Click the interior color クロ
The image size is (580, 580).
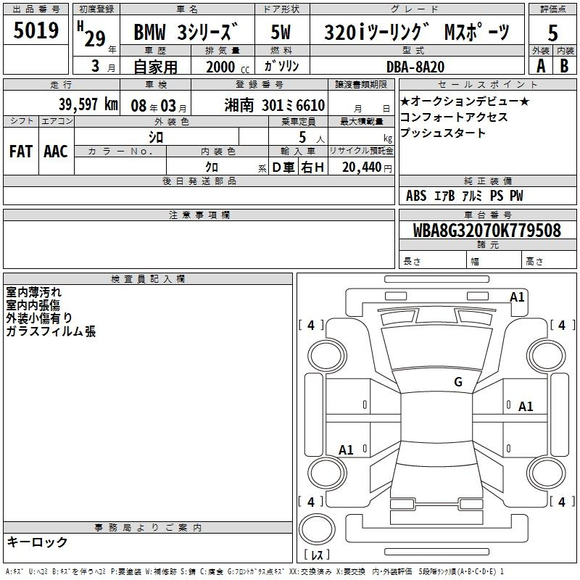coord(212,167)
